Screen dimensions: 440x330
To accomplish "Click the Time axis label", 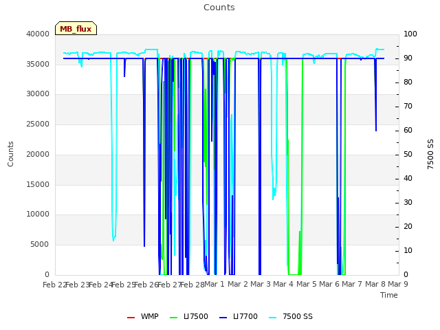I will click(x=389, y=295).
